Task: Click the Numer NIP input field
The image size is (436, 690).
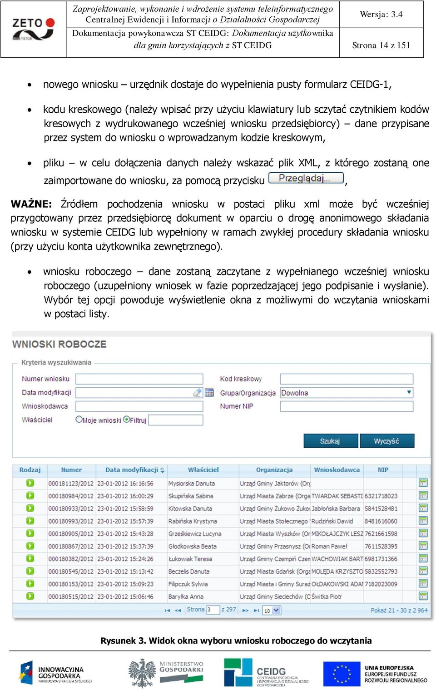Action: click(347, 406)
